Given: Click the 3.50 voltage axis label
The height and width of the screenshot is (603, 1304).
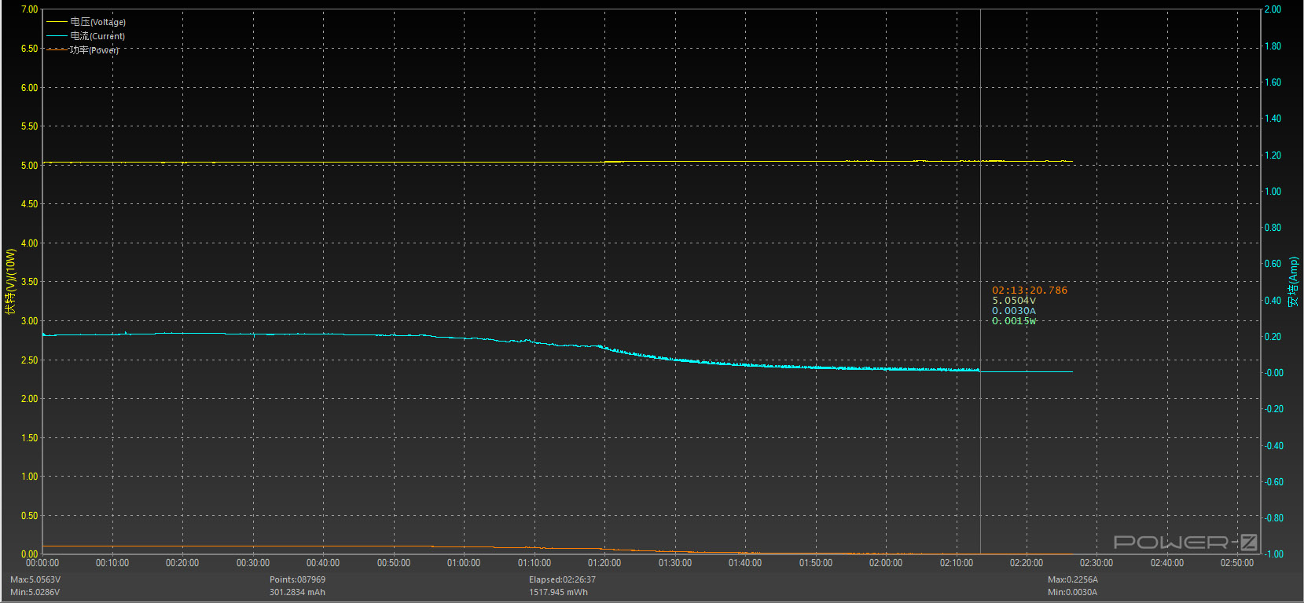Looking at the screenshot, I should coord(29,282).
